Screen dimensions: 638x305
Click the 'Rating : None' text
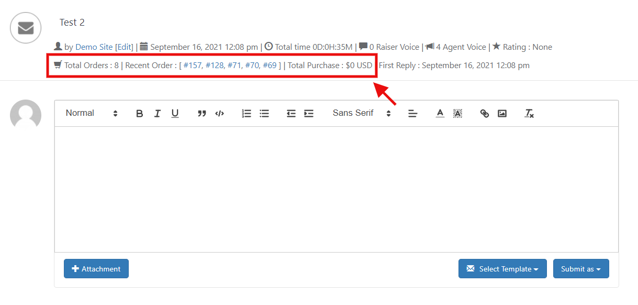tap(528, 47)
